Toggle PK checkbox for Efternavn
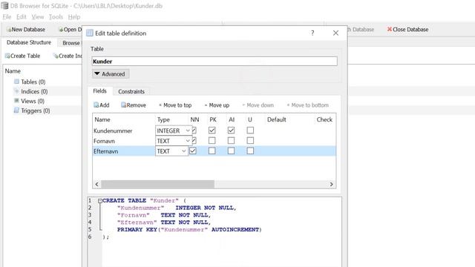The image size is (475, 267). tap(212, 151)
